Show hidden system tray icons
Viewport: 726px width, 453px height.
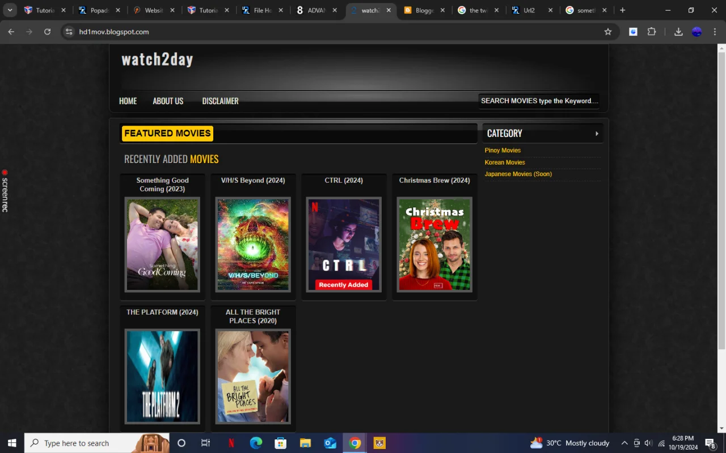pos(624,443)
